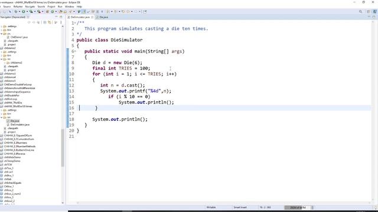Open the Debug launch dropdown arrow

pyautogui.click(x=19, y=12)
